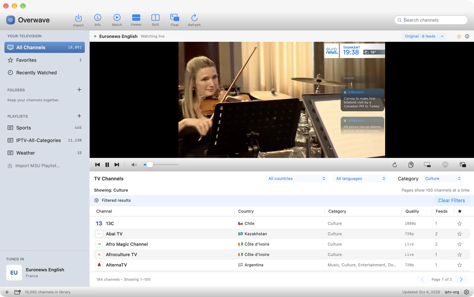Select the Recently Watched sidebar item
This screenshot has width=474, height=297.
pos(44,73)
